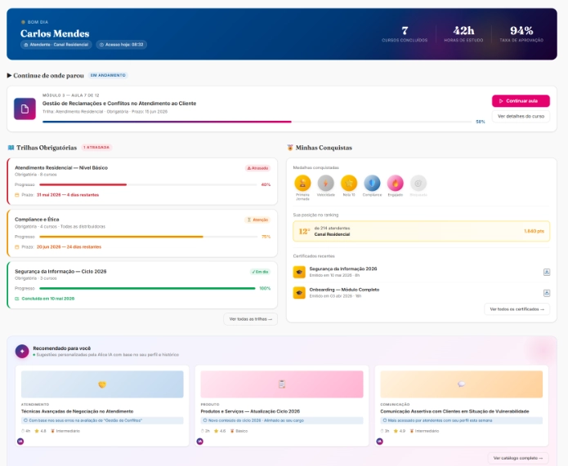Click the Acesso hoje 08:32 chip

tap(121, 45)
